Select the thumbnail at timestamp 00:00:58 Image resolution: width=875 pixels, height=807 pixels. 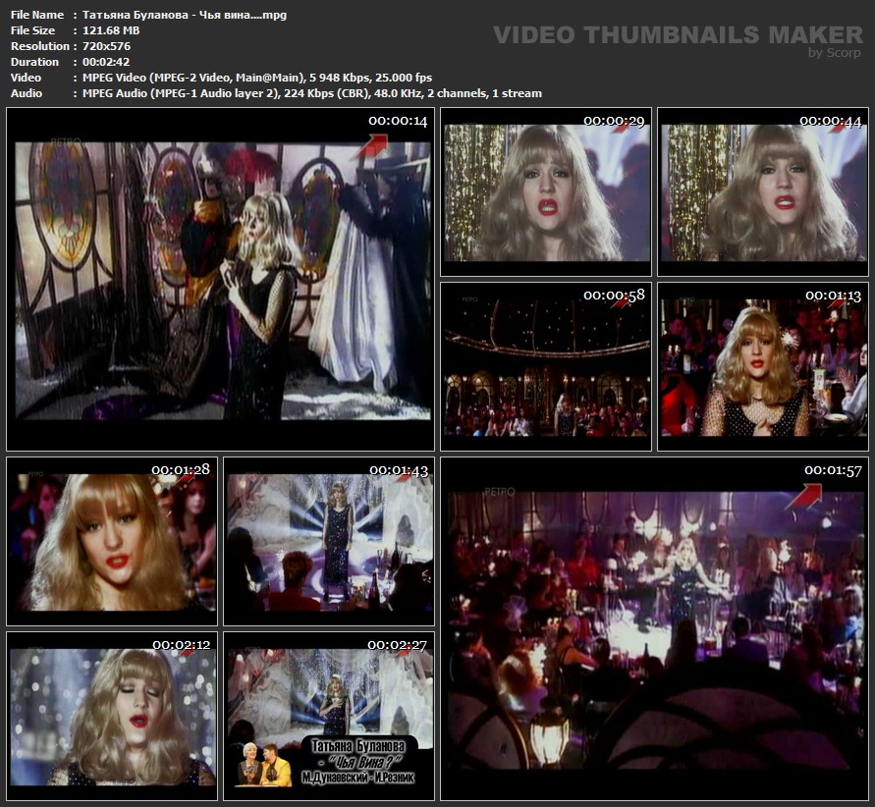pos(546,366)
